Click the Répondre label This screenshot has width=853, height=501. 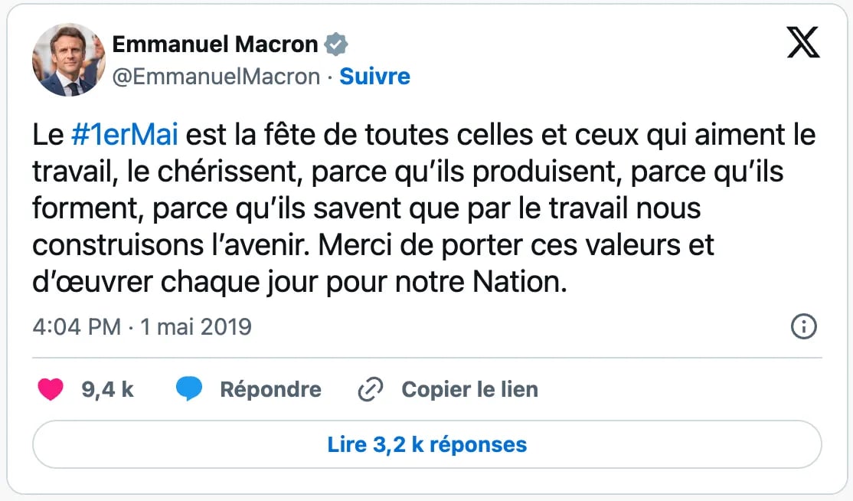coord(270,390)
